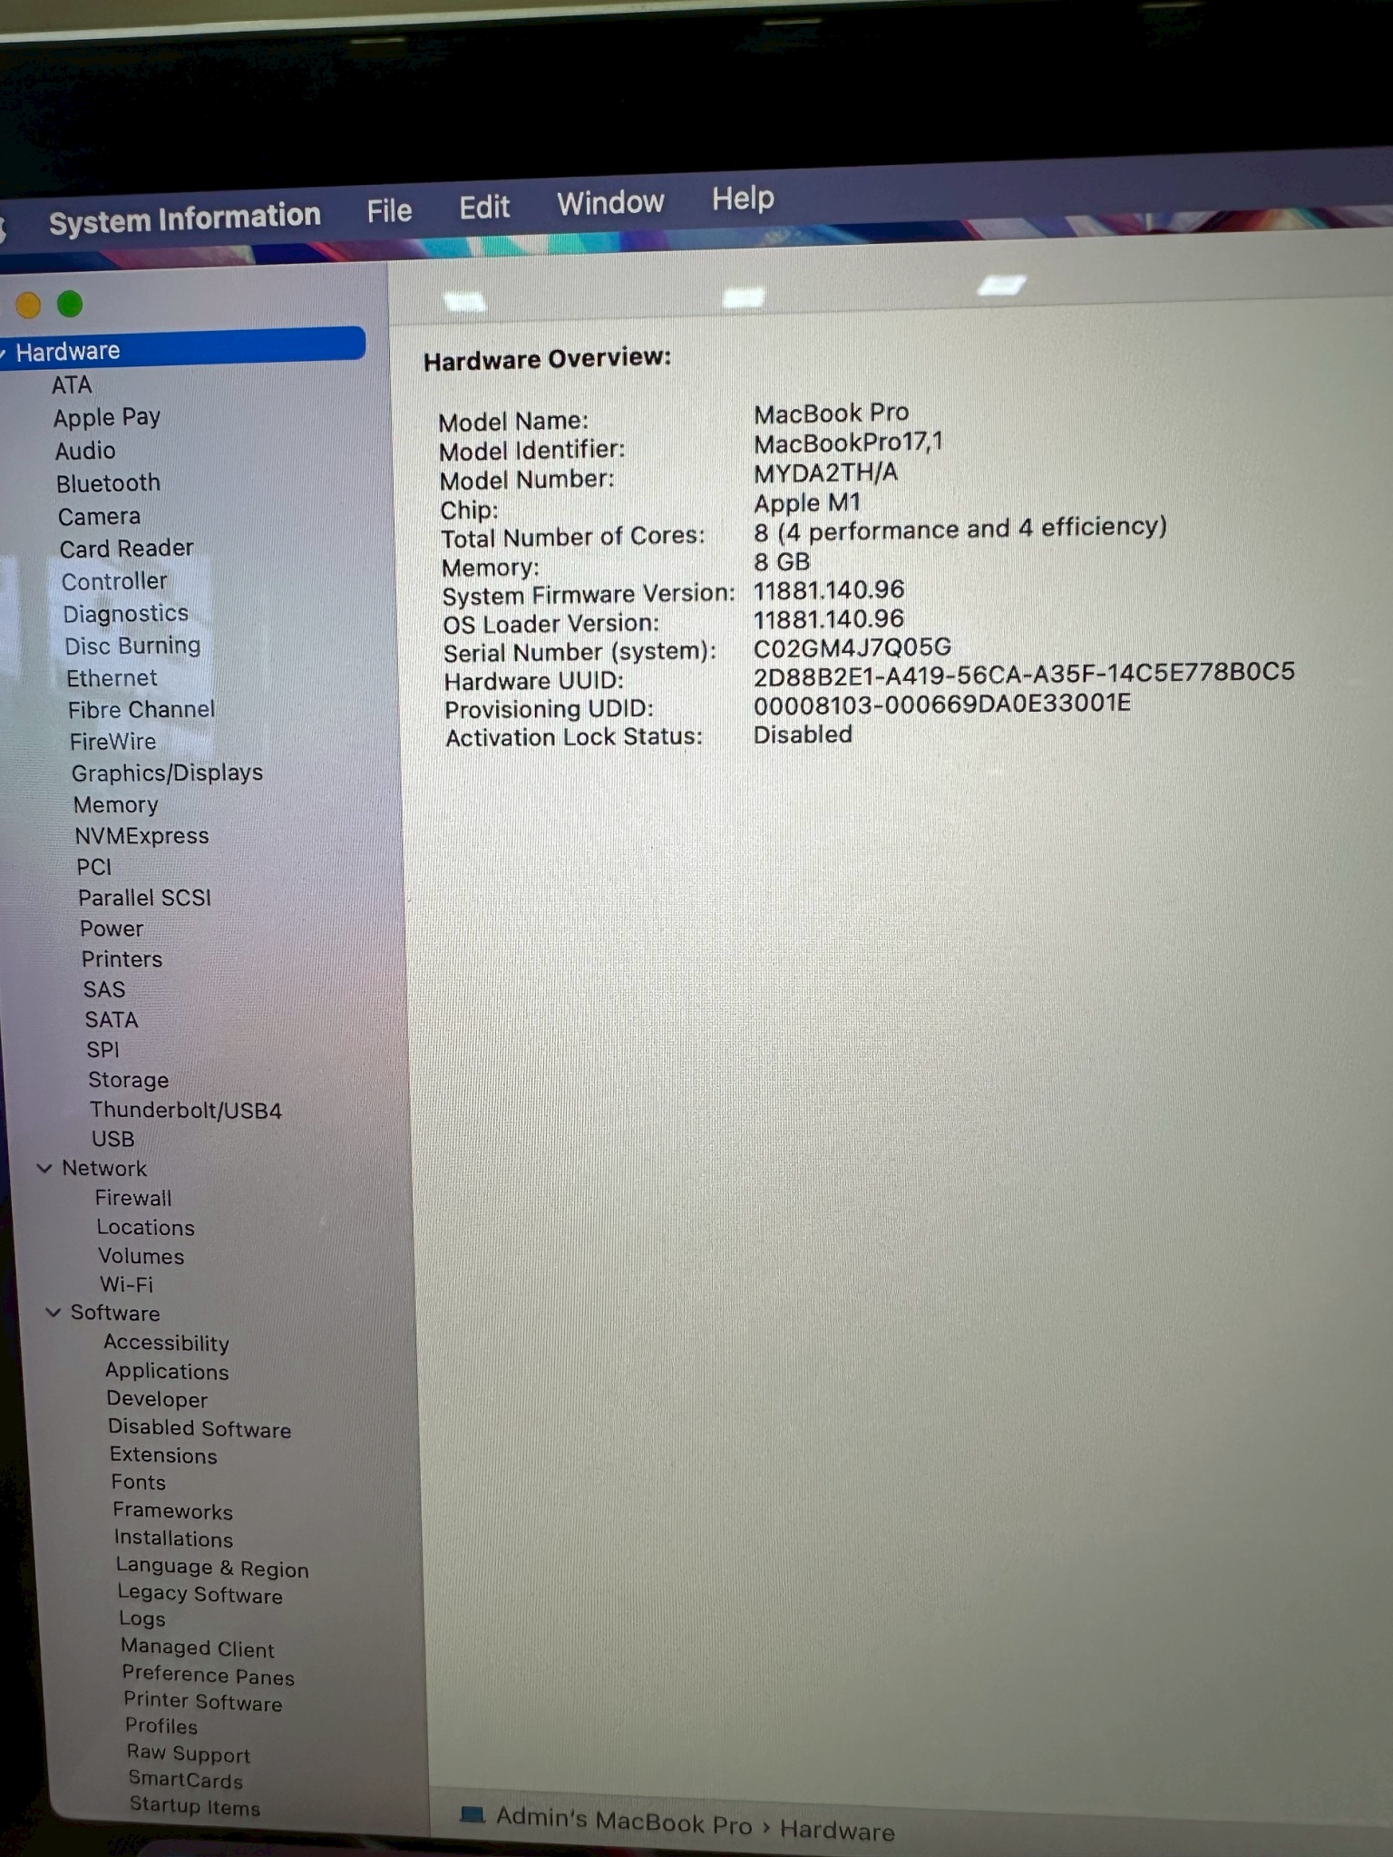This screenshot has width=1393, height=1857.
Task: Select NVMExpress in the sidebar
Action: point(141,836)
